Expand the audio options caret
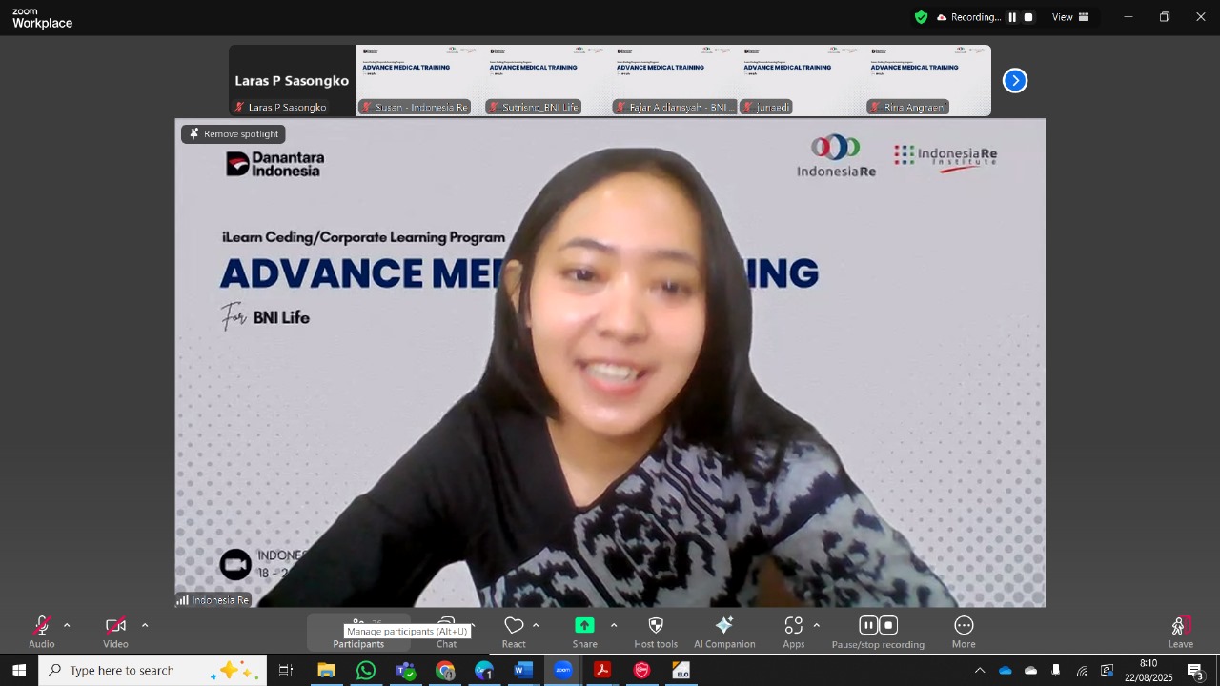 [67, 626]
